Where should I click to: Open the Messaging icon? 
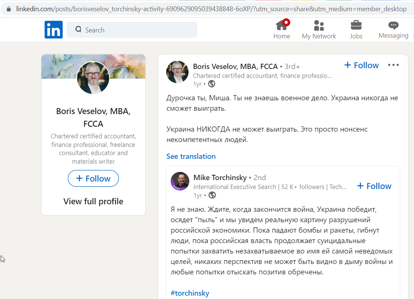point(393,25)
